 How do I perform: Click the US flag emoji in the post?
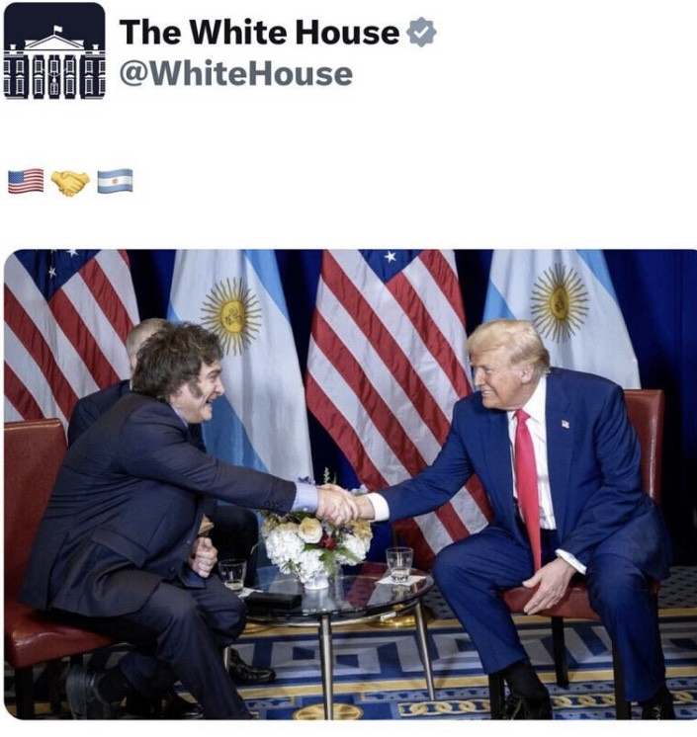[26, 182]
